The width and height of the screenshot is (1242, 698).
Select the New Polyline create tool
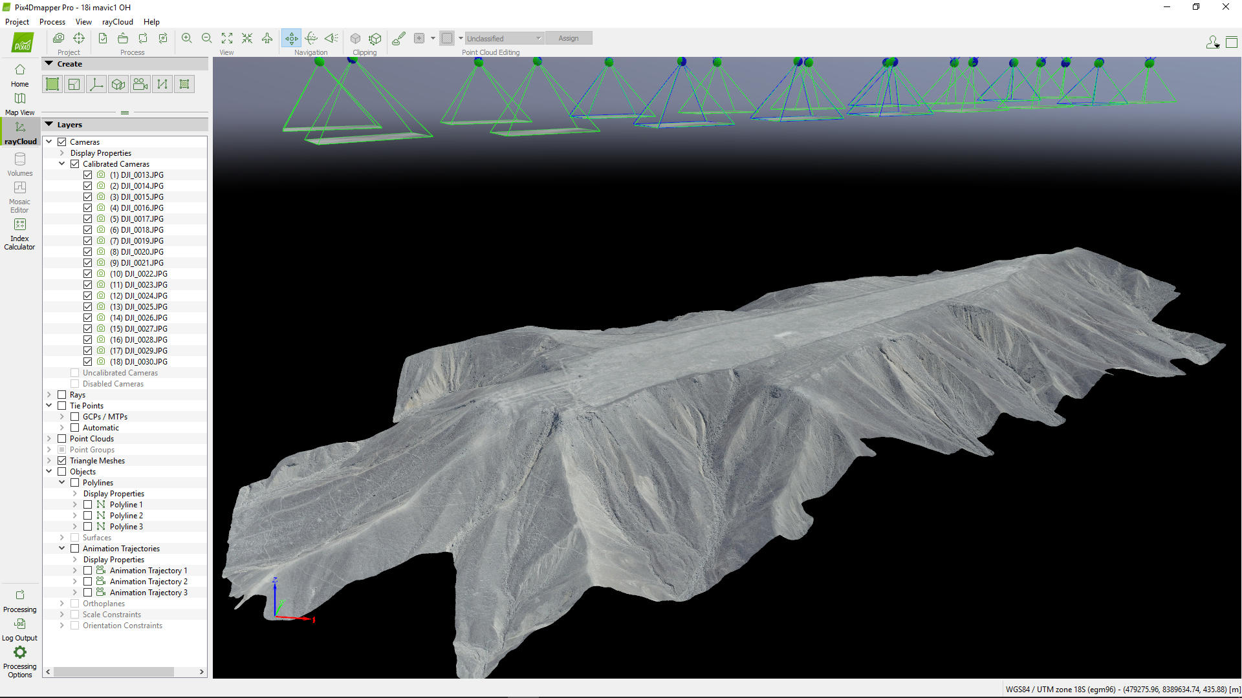coord(162,84)
